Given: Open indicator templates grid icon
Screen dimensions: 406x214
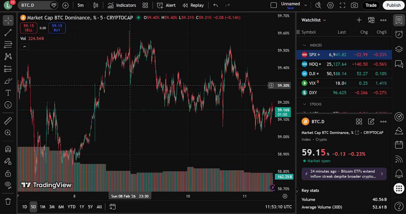Looking at the screenshot, I should pyautogui.click(x=145, y=5).
